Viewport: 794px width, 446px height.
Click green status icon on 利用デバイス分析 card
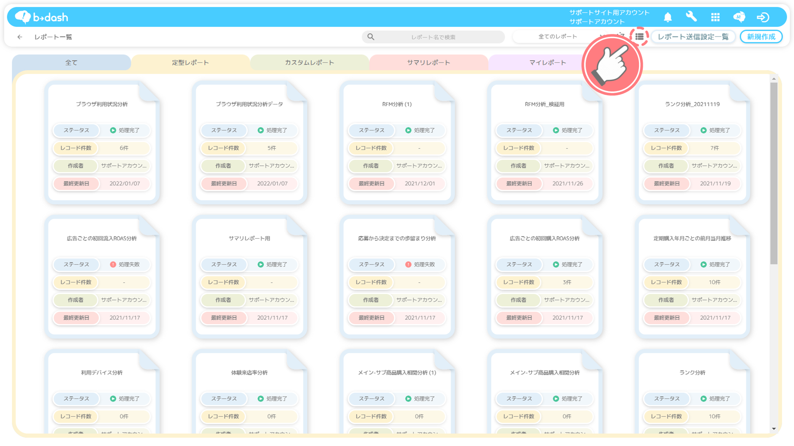(113, 399)
